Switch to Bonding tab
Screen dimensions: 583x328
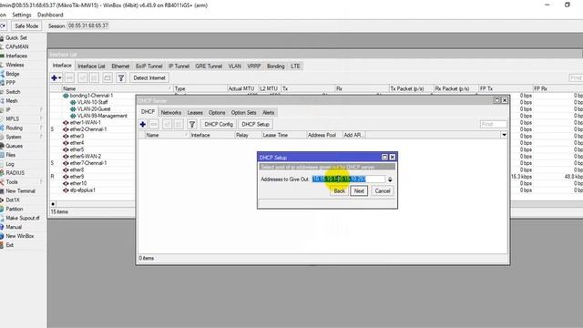tap(275, 67)
